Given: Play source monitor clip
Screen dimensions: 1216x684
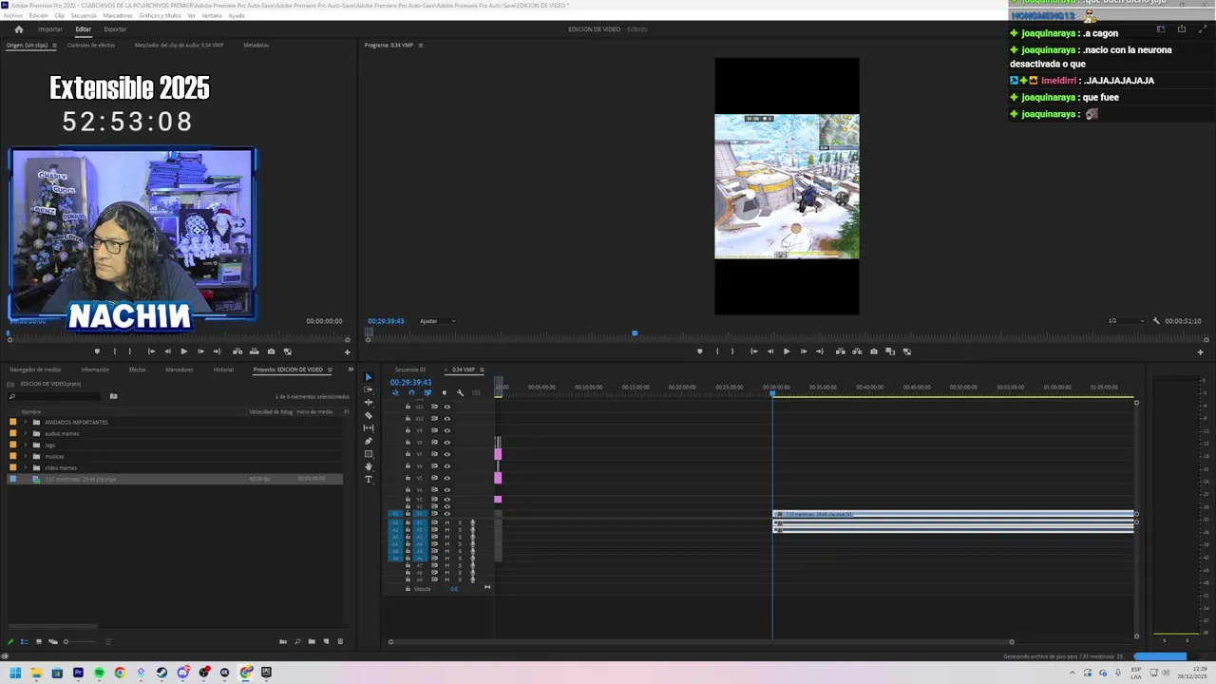Looking at the screenshot, I should point(183,351).
